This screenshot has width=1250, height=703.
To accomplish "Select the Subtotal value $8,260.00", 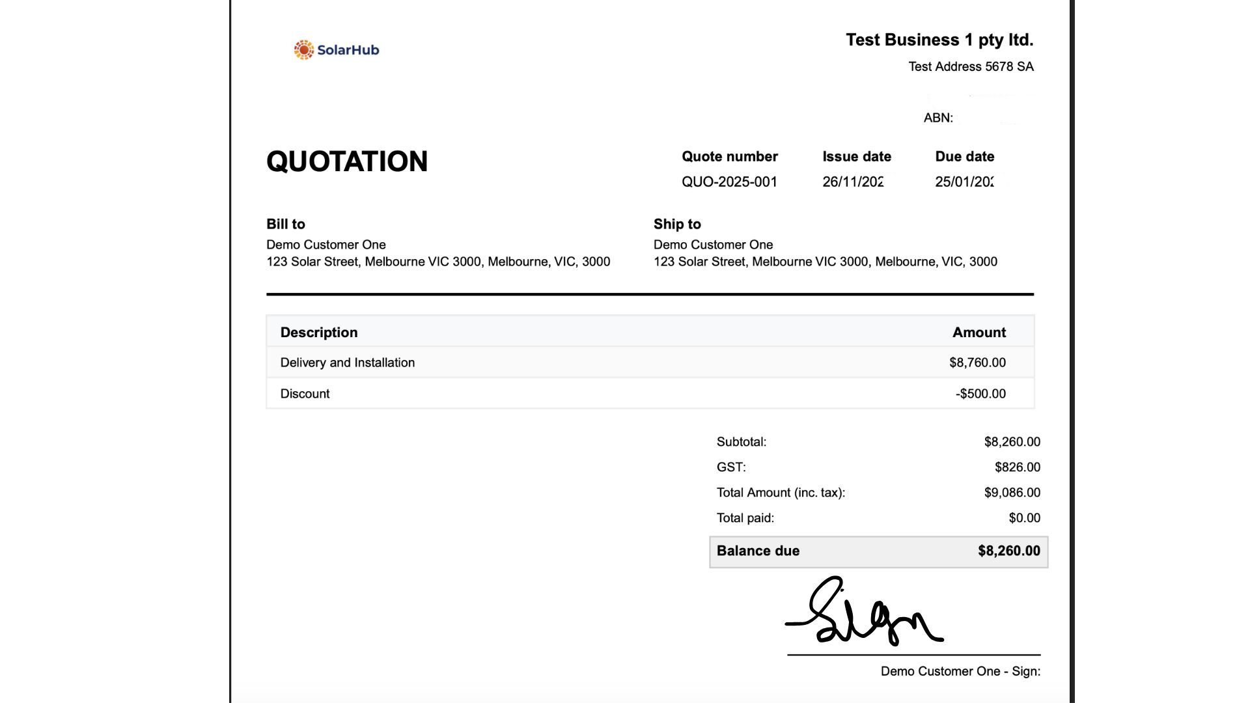I will 1012,442.
